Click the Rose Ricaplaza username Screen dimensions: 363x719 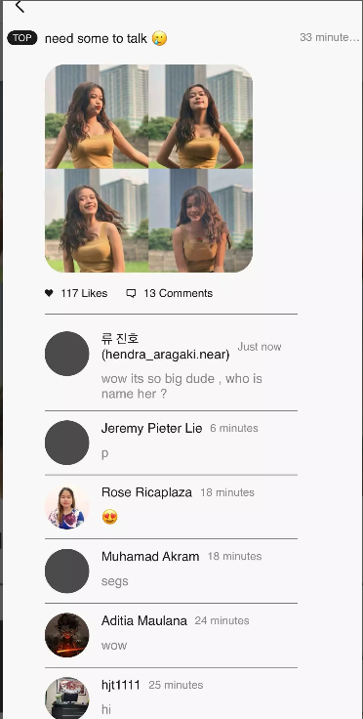click(x=146, y=492)
